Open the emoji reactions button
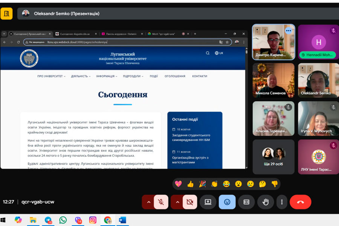This screenshot has height=226, width=339. (x=227, y=202)
